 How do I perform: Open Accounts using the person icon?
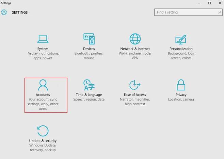click(43, 85)
